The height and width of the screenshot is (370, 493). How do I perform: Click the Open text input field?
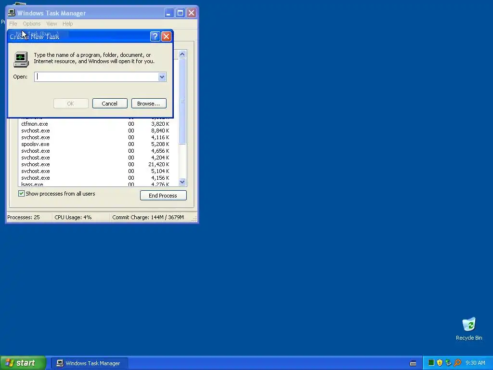pyautogui.click(x=96, y=77)
